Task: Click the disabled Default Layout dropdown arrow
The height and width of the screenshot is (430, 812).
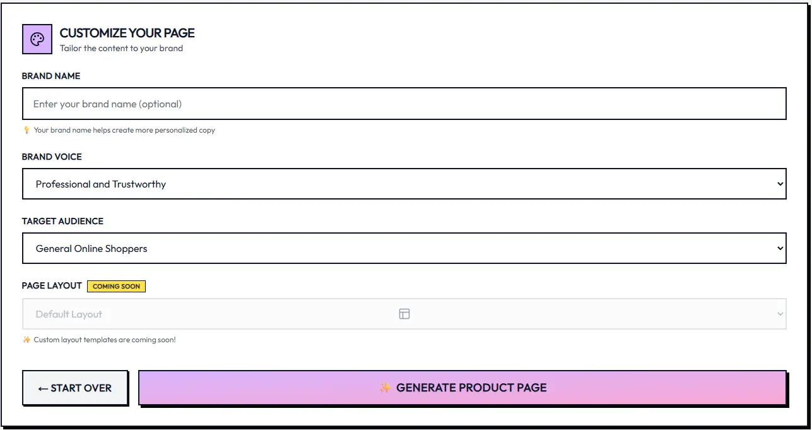Action: (x=780, y=314)
